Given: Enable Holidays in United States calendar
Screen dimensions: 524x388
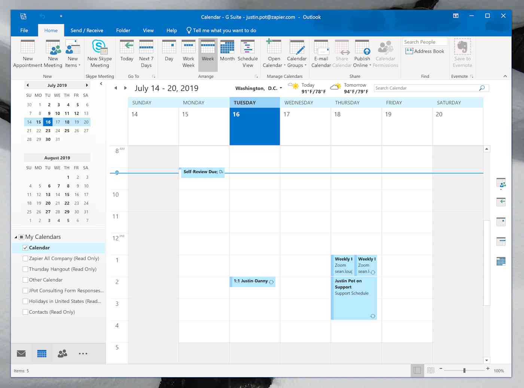Looking at the screenshot, I should click(25, 301).
